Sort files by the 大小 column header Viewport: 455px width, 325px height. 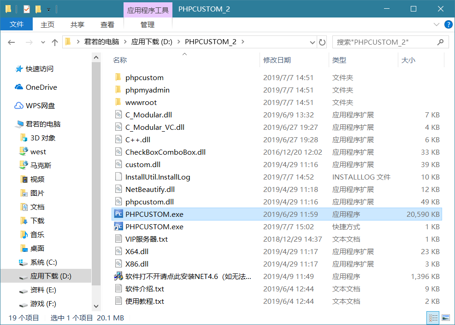point(408,60)
